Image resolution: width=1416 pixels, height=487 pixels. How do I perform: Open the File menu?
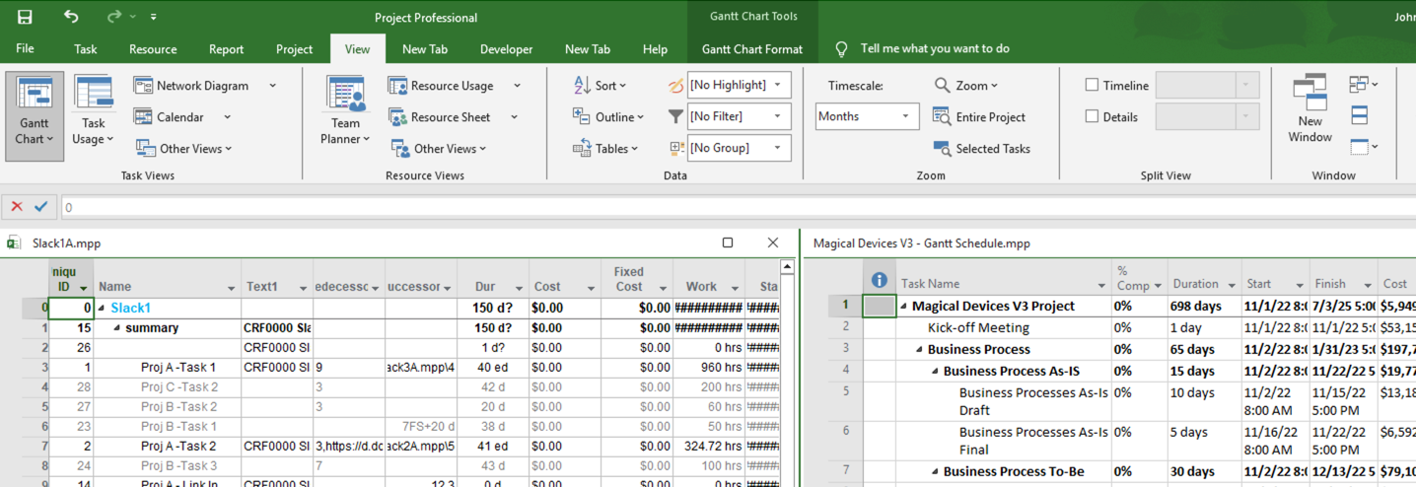point(25,48)
